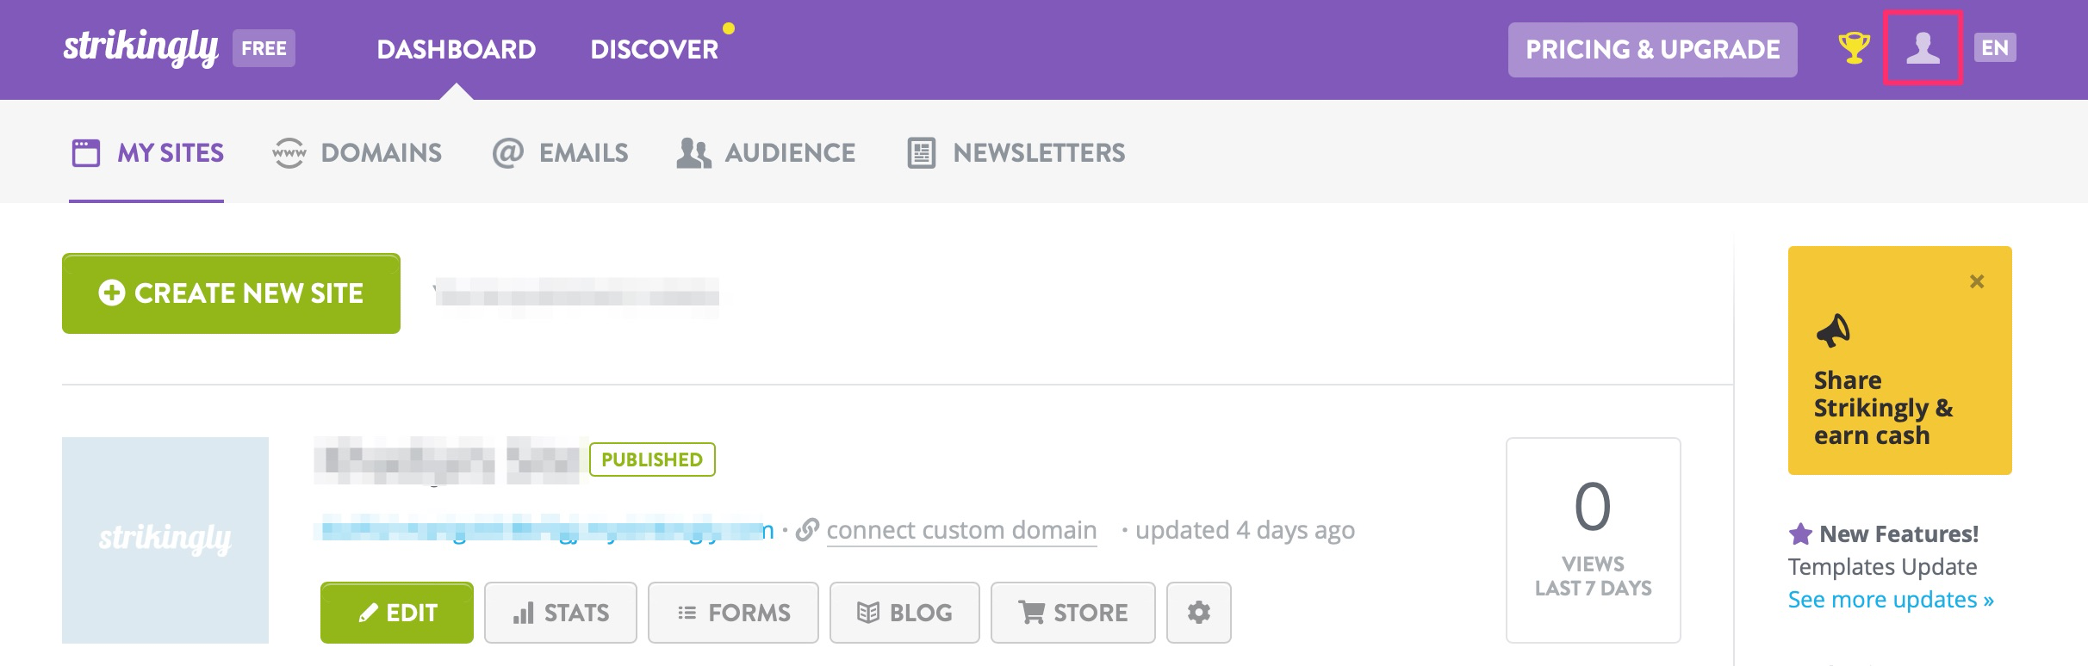
Task: Switch to the Domains tab
Action: 357,153
